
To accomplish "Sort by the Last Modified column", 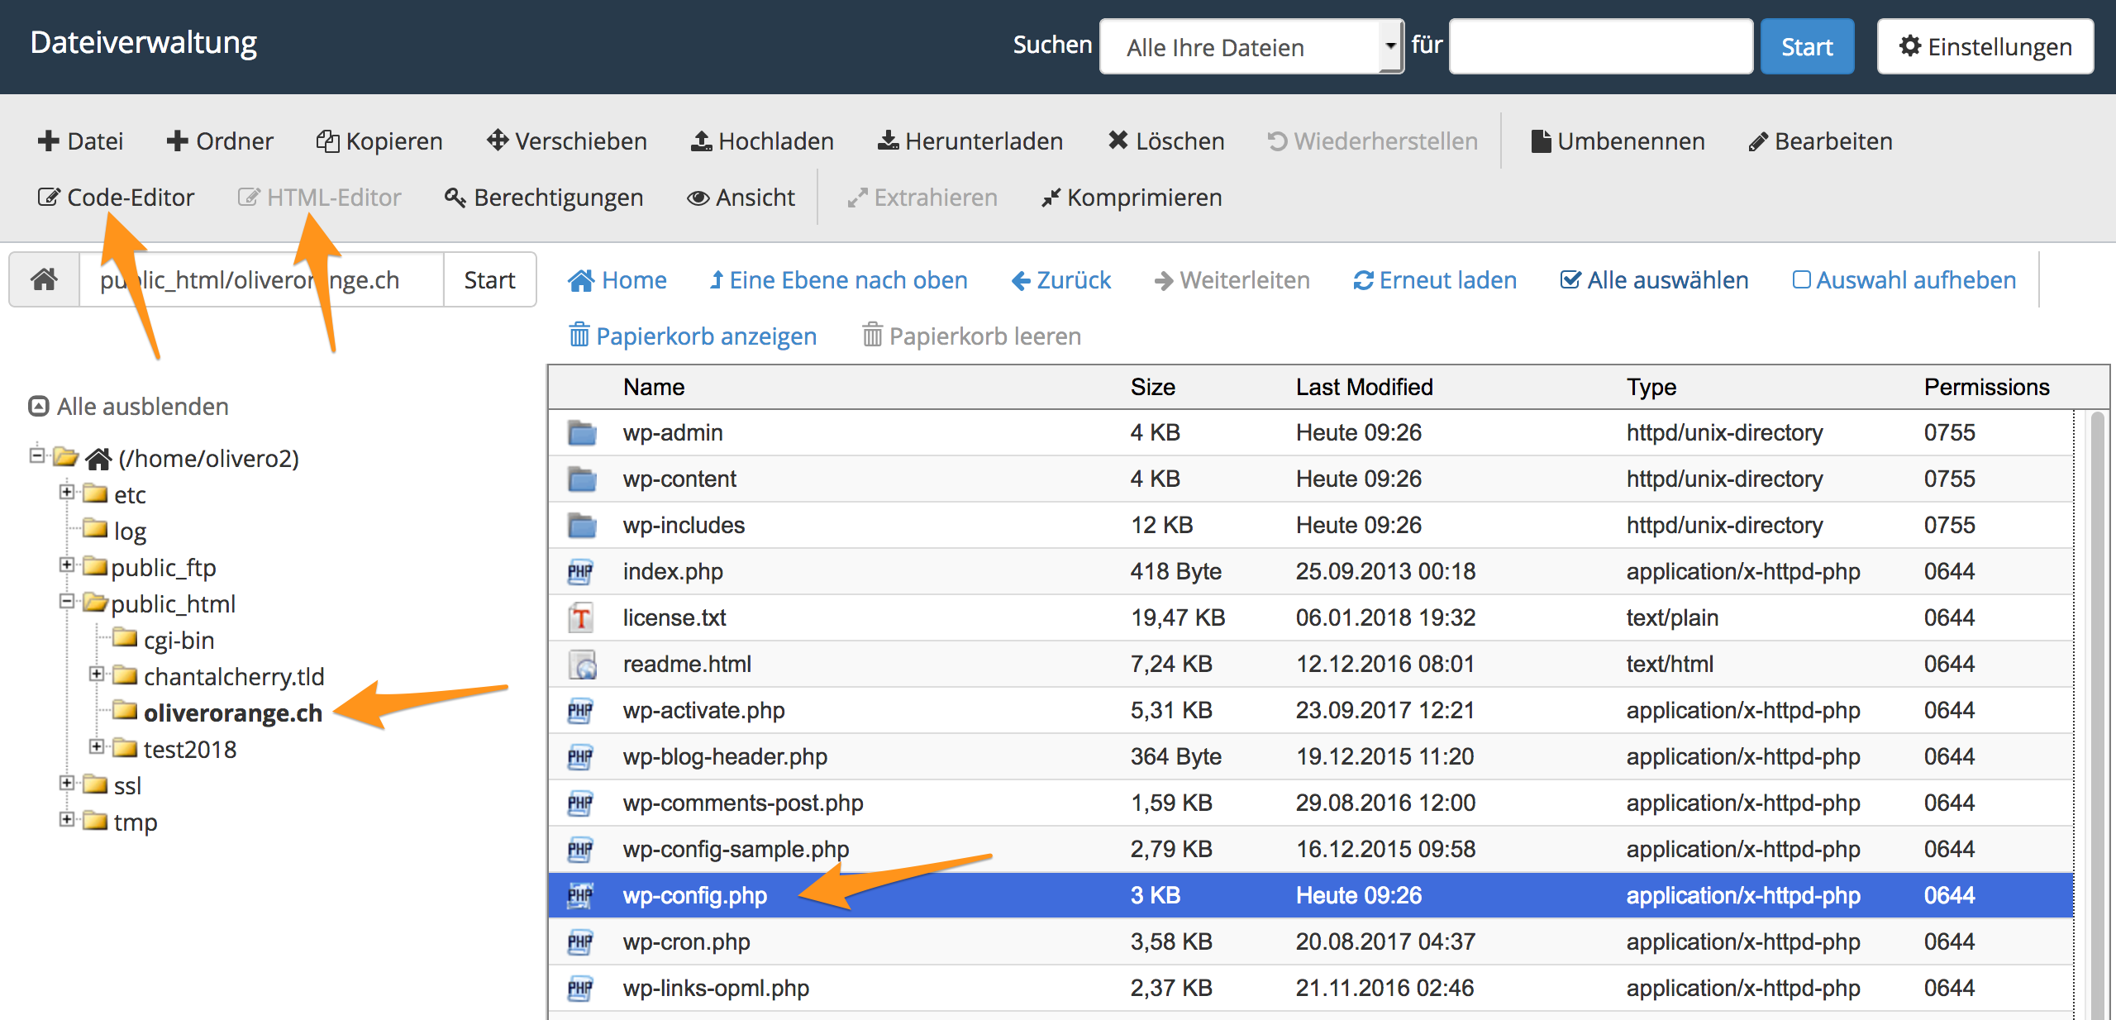I will pos(1364,387).
